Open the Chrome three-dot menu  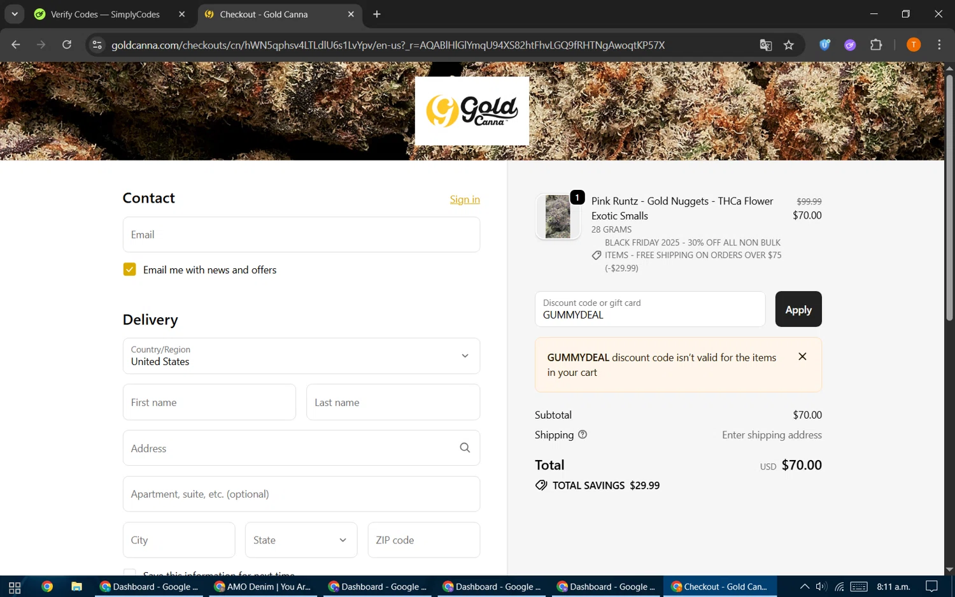[x=939, y=45]
